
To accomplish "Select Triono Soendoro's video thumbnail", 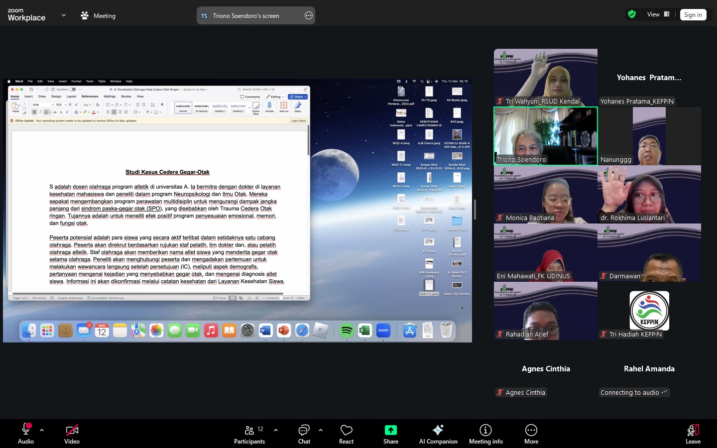I will pyautogui.click(x=545, y=136).
